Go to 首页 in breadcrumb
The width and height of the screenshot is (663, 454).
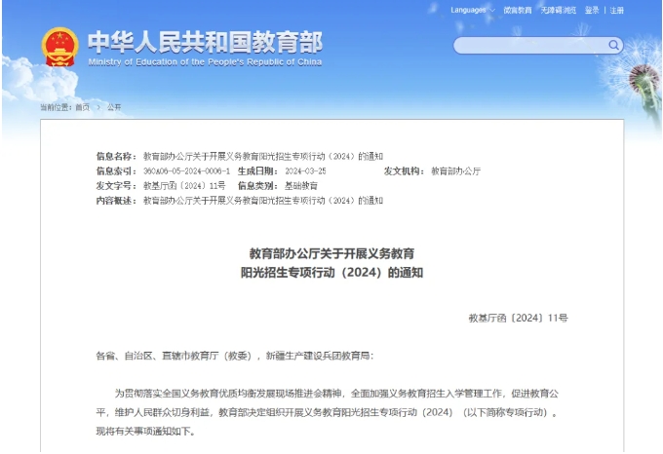(83, 107)
